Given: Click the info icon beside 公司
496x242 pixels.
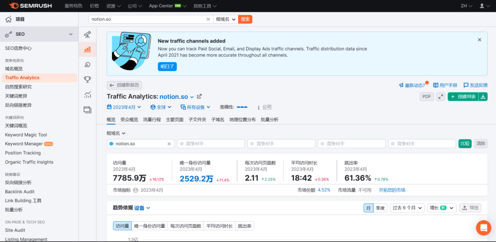Looking at the screenshot, I should pyautogui.click(x=259, y=107).
